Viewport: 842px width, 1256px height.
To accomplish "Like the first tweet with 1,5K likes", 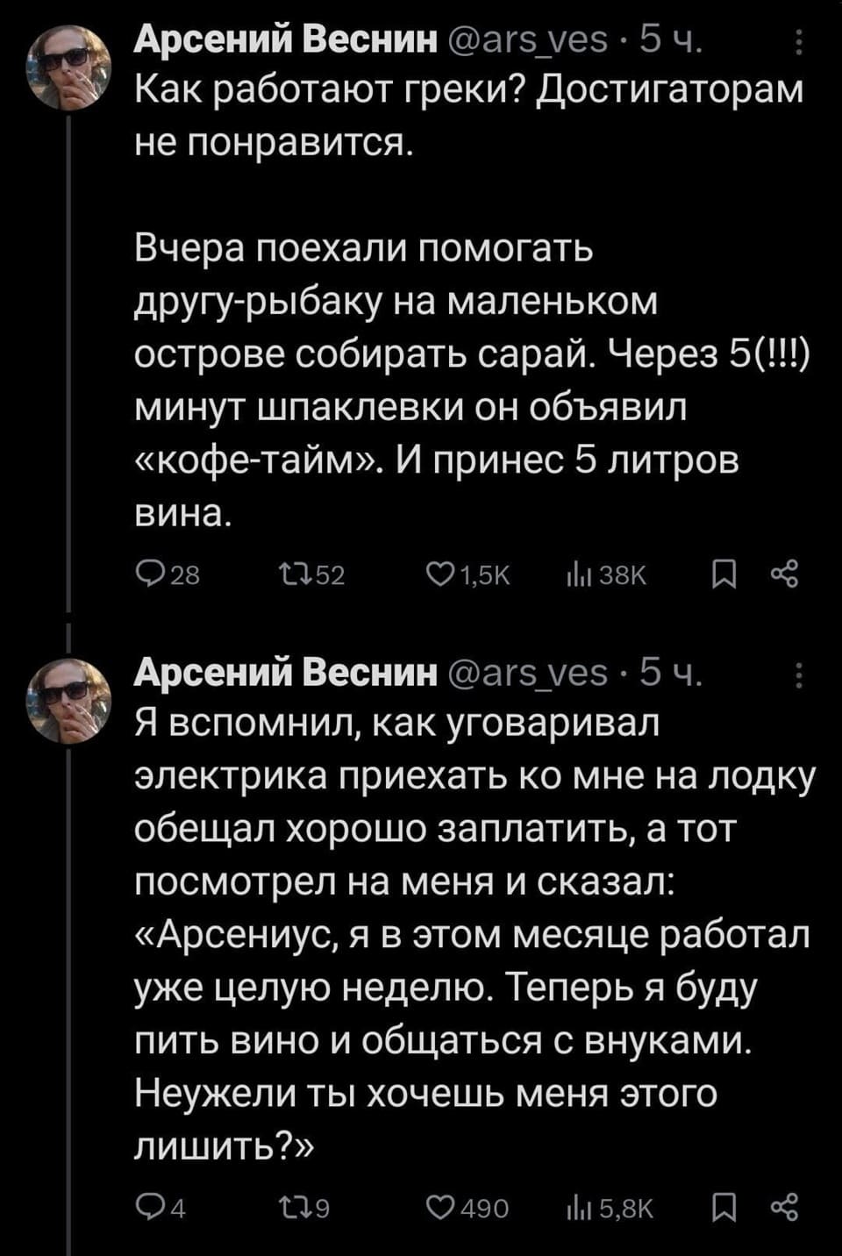I will coord(436,575).
